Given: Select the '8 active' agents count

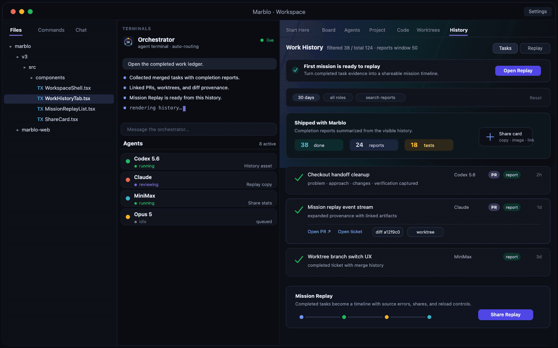Looking at the screenshot, I should point(267,144).
